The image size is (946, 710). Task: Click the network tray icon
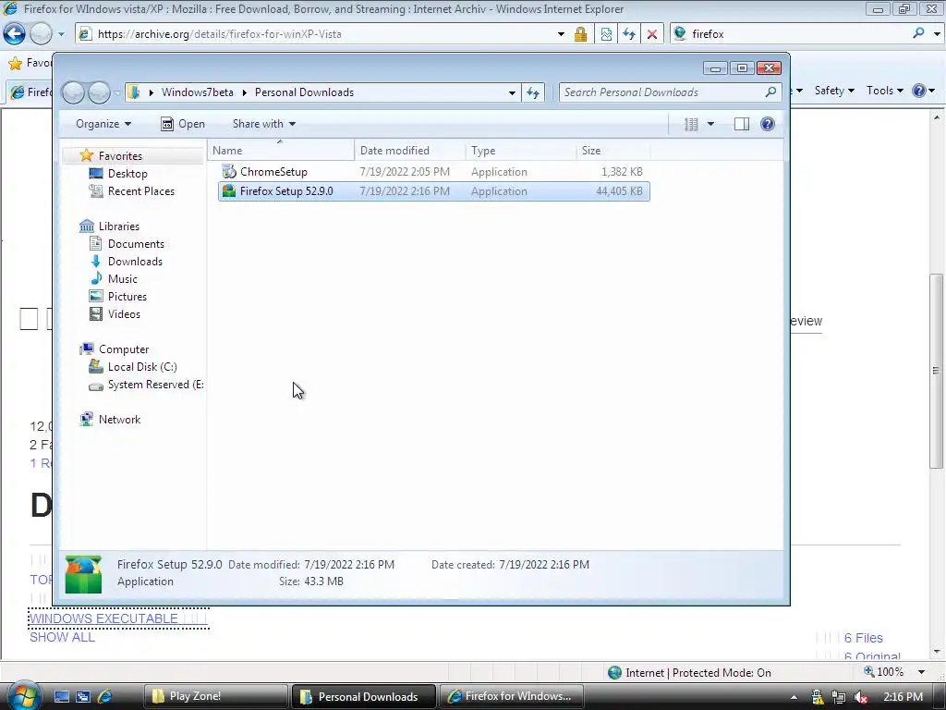click(839, 697)
